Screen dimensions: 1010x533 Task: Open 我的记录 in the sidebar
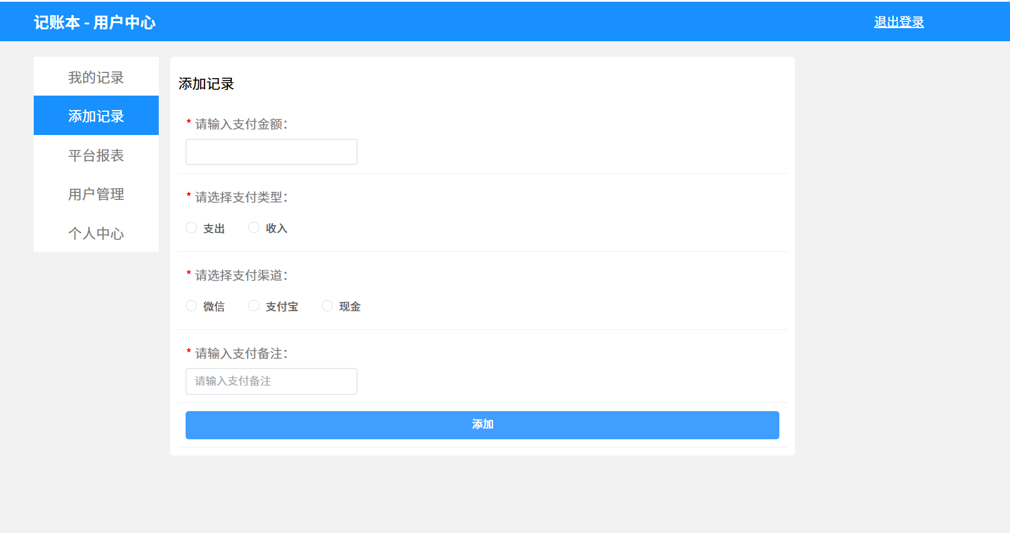tap(96, 77)
